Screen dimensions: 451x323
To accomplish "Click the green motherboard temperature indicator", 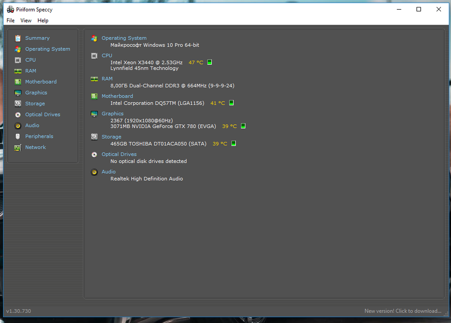I will [x=231, y=103].
